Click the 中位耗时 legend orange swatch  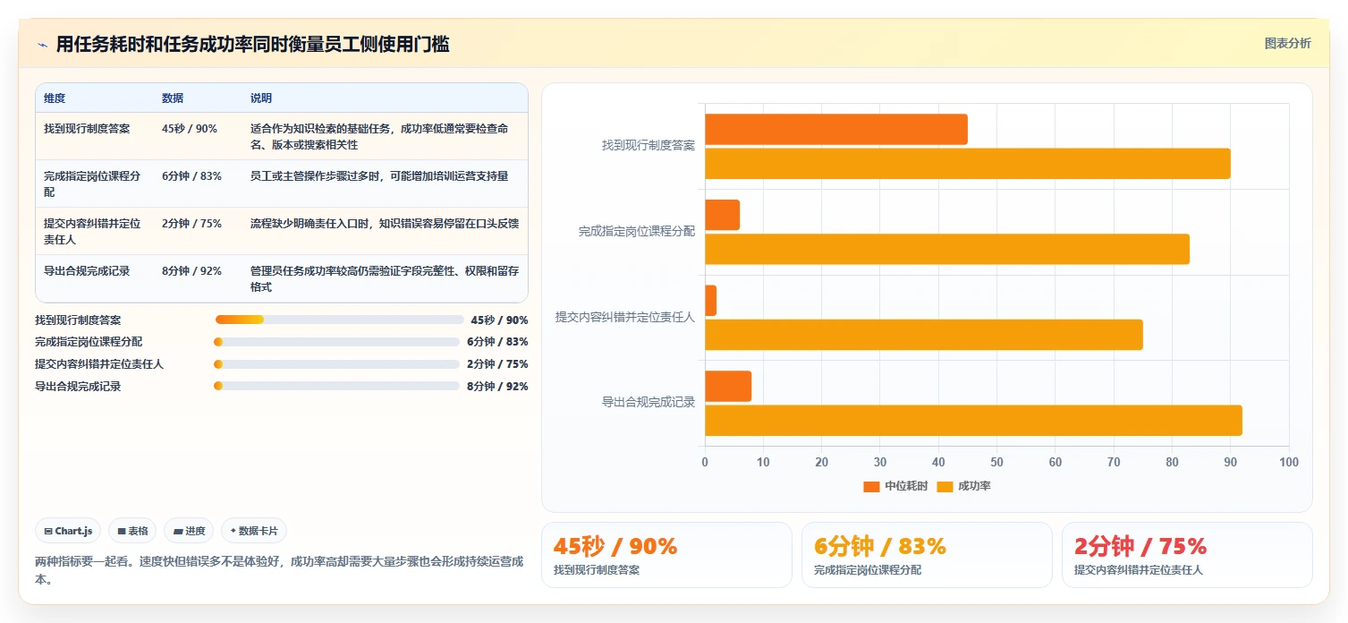point(871,486)
